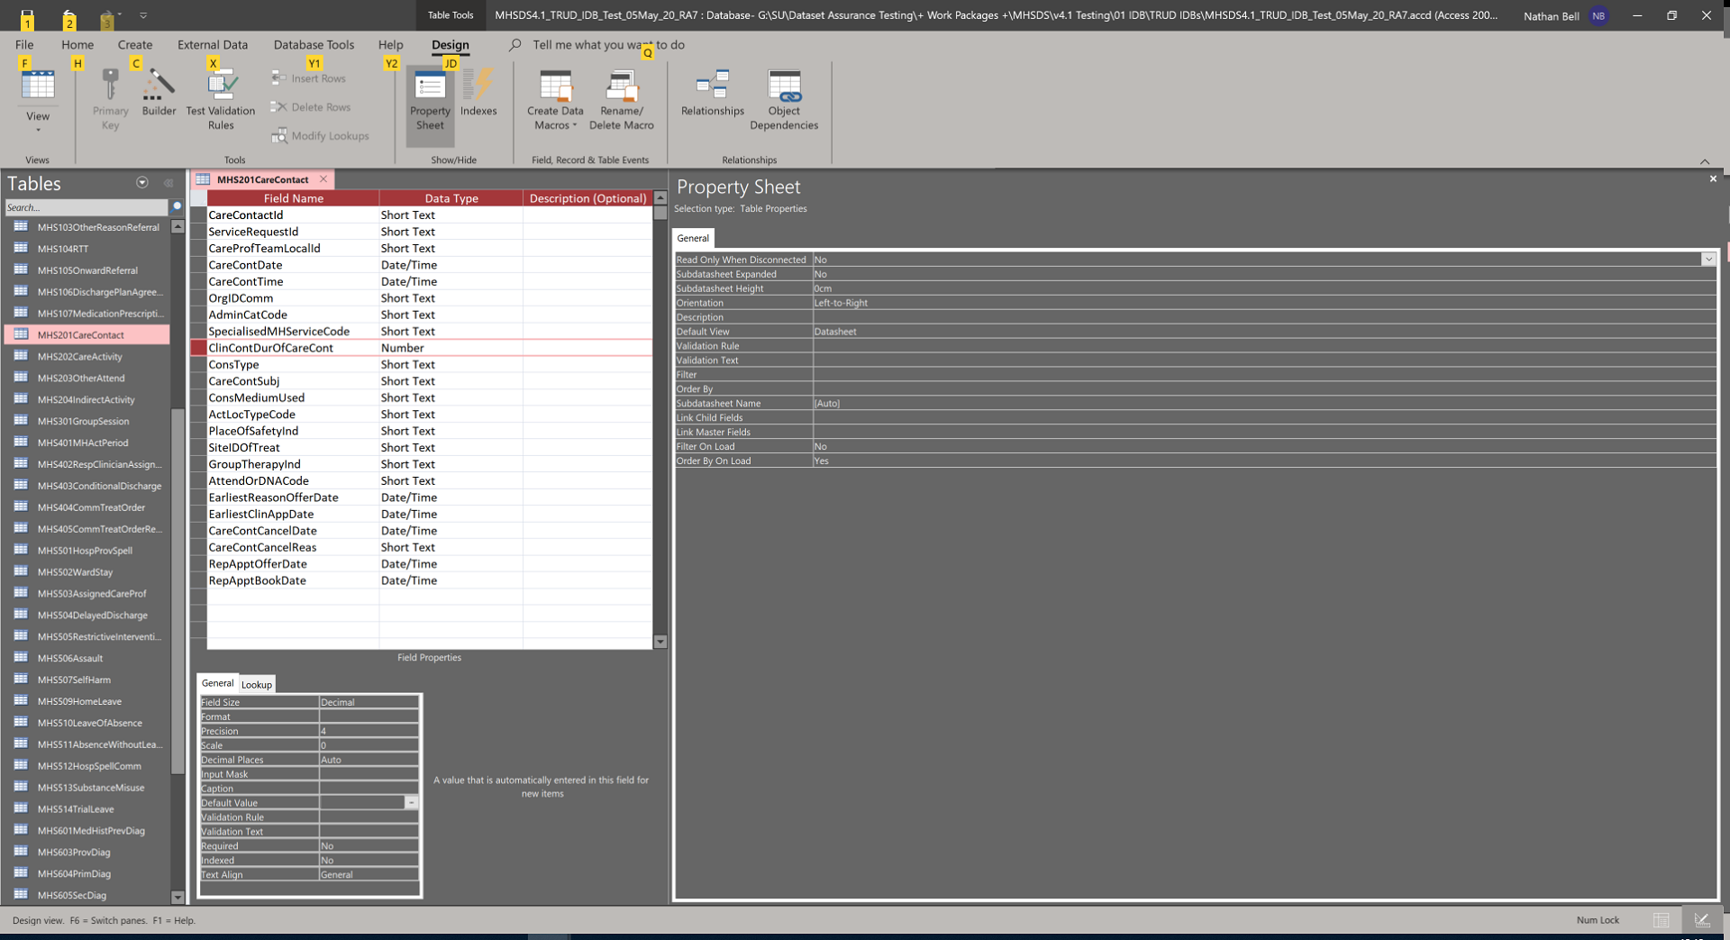1730x940 pixels.
Task: Open Object Dependencies
Action: [x=784, y=101]
